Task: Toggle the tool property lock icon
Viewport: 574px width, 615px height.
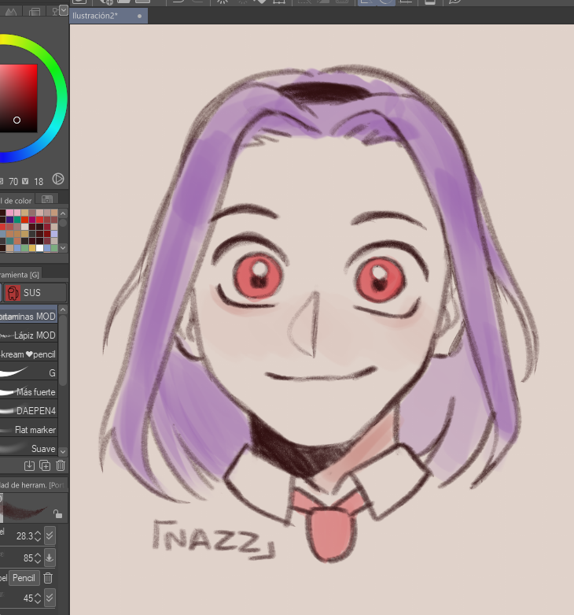Action: (57, 513)
